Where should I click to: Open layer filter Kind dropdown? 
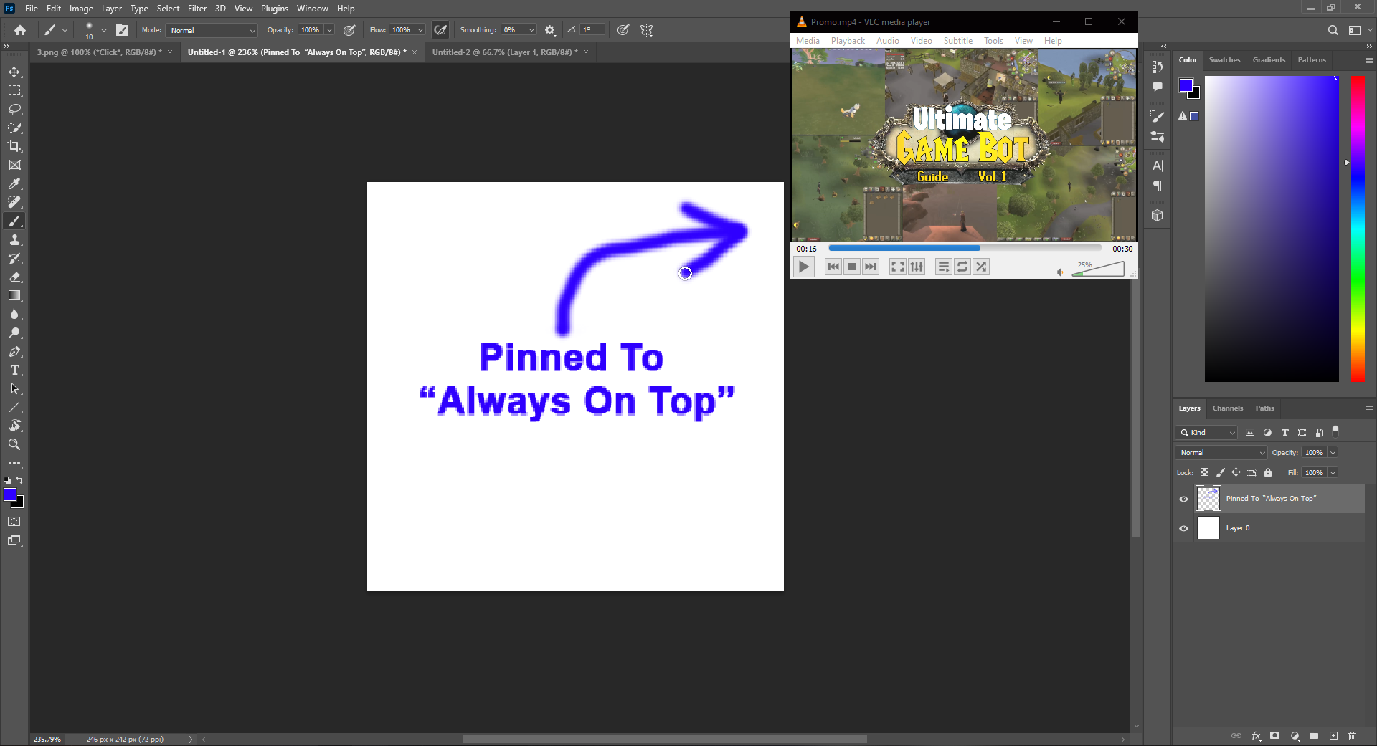1206,432
